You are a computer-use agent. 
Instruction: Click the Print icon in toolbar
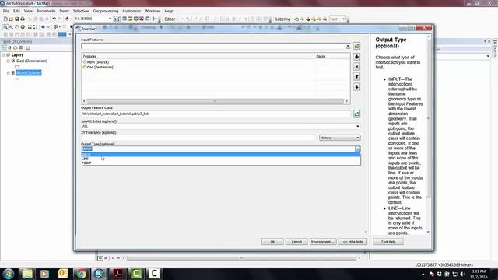(x=23, y=19)
